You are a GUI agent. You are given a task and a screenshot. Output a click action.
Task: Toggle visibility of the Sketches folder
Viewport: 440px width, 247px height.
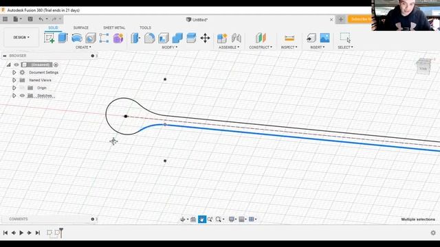click(22, 96)
